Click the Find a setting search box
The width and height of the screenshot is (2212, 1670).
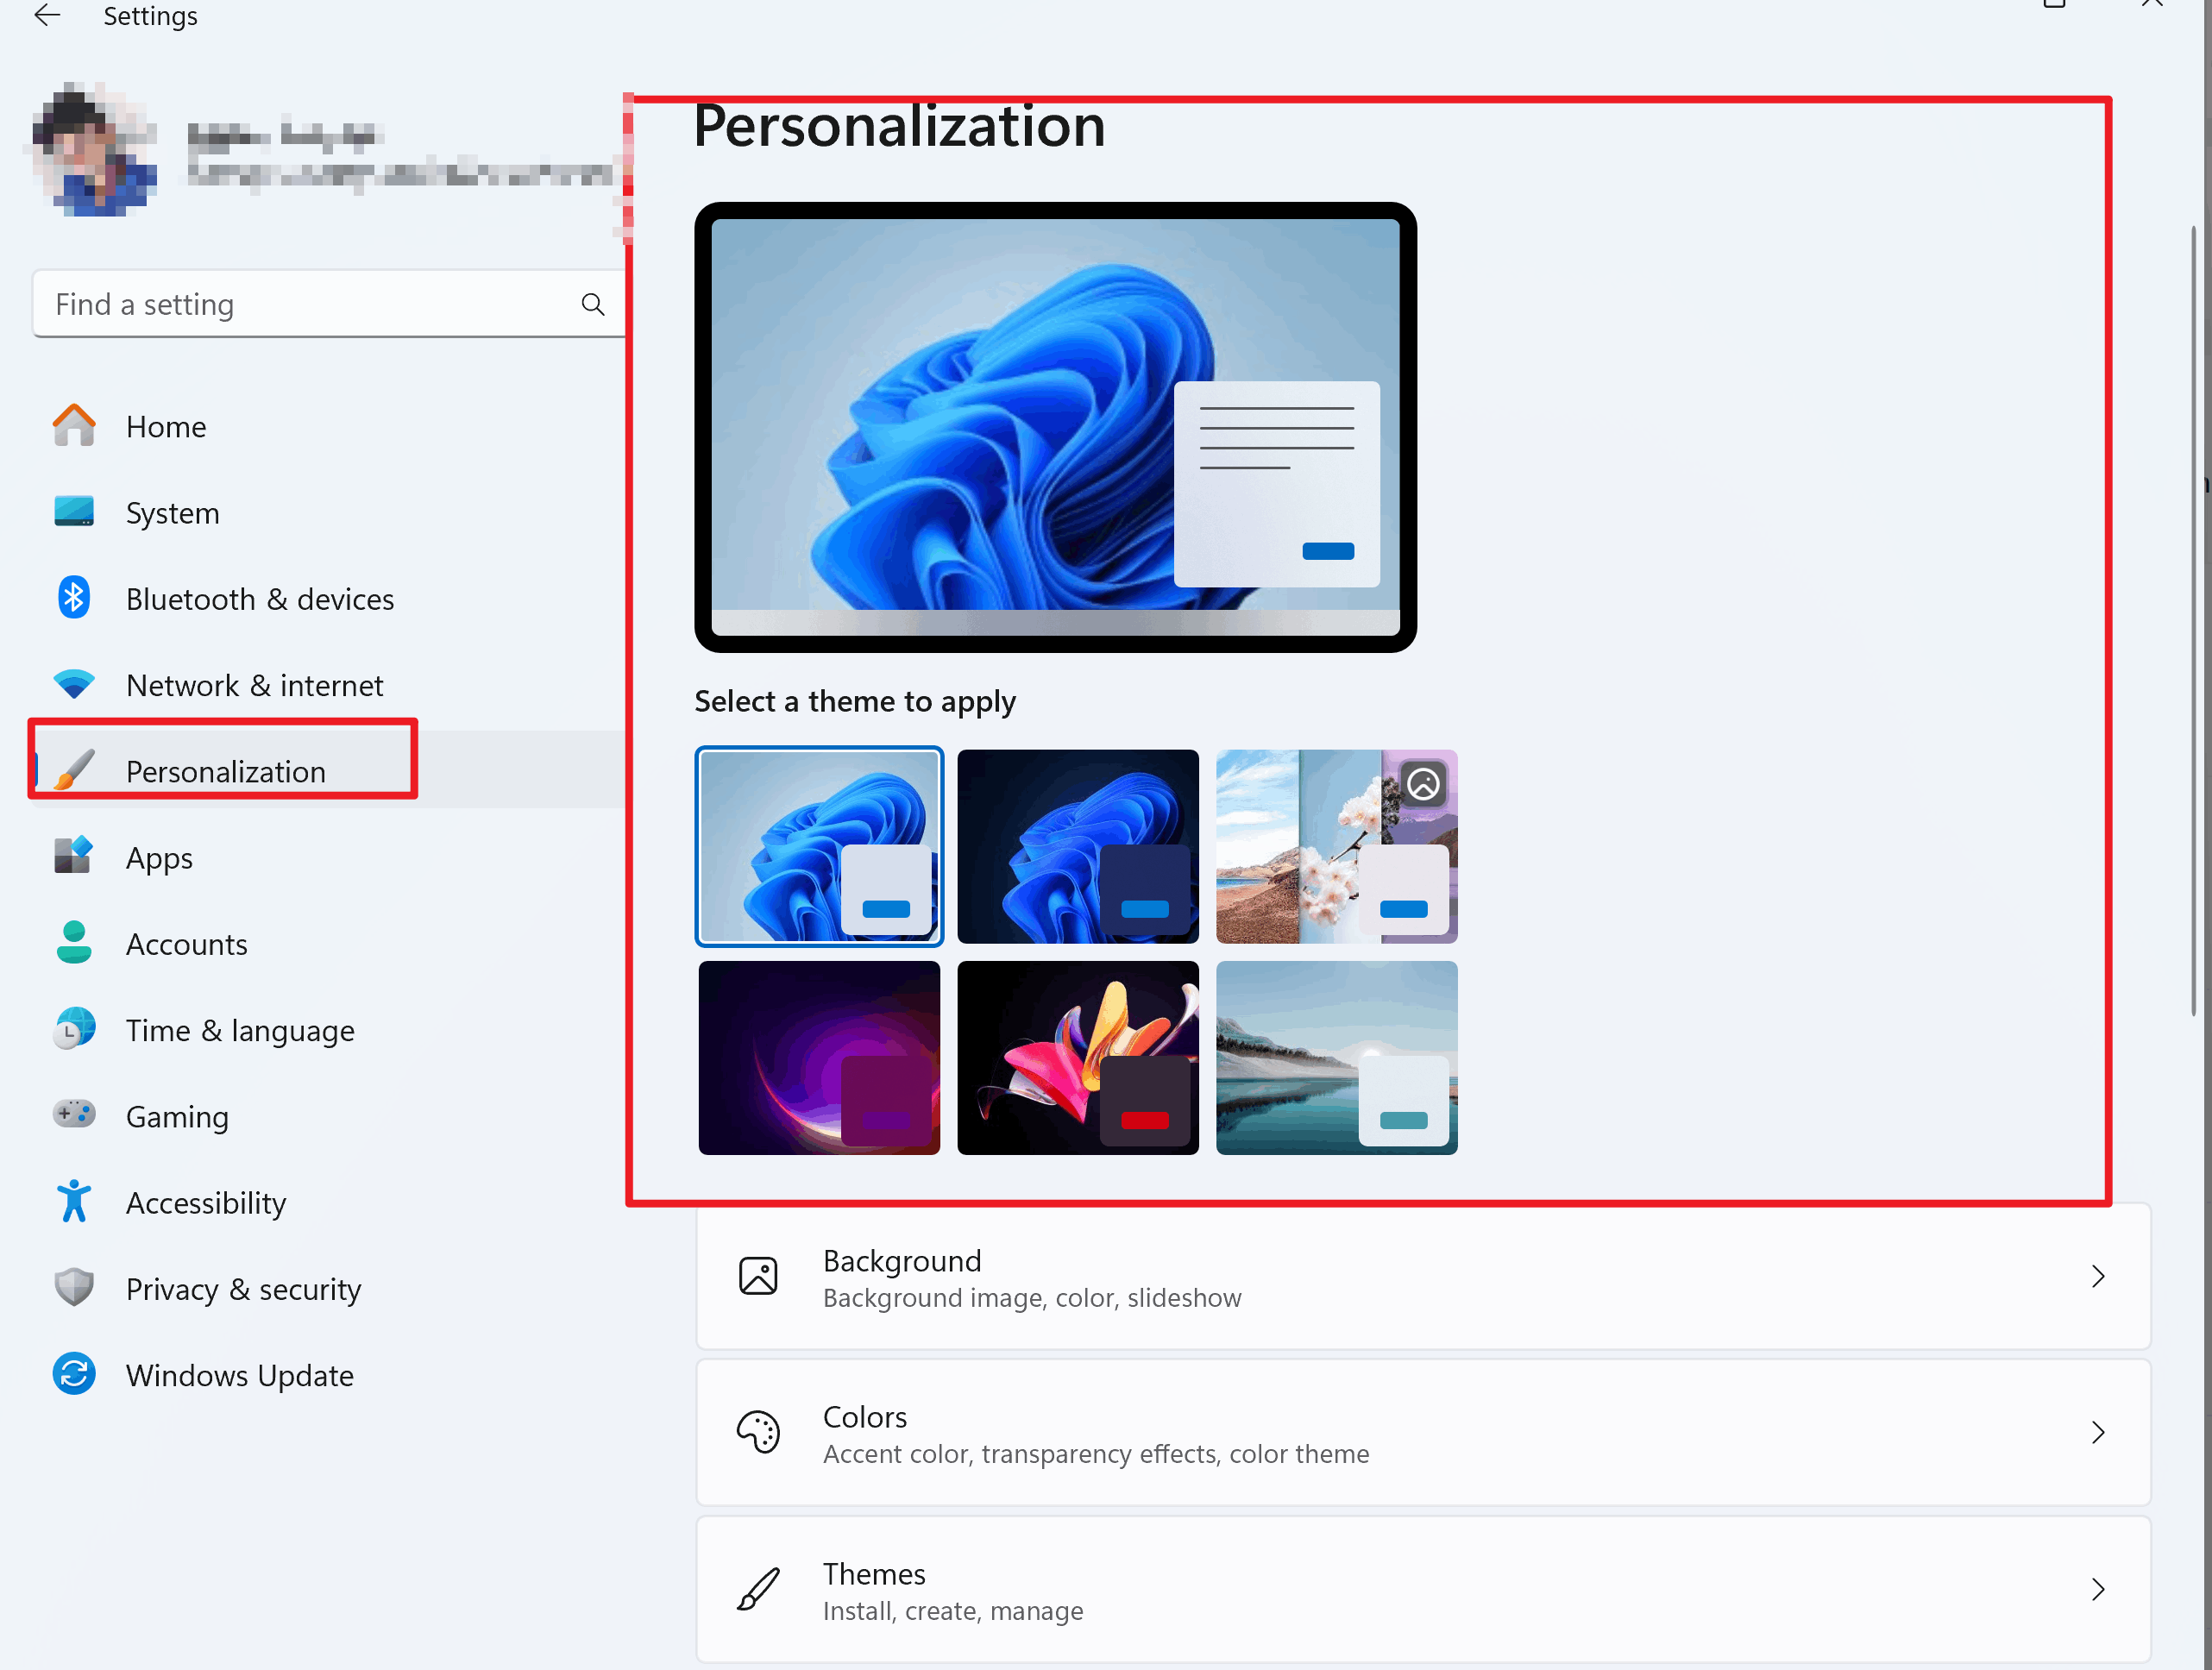(300, 304)
